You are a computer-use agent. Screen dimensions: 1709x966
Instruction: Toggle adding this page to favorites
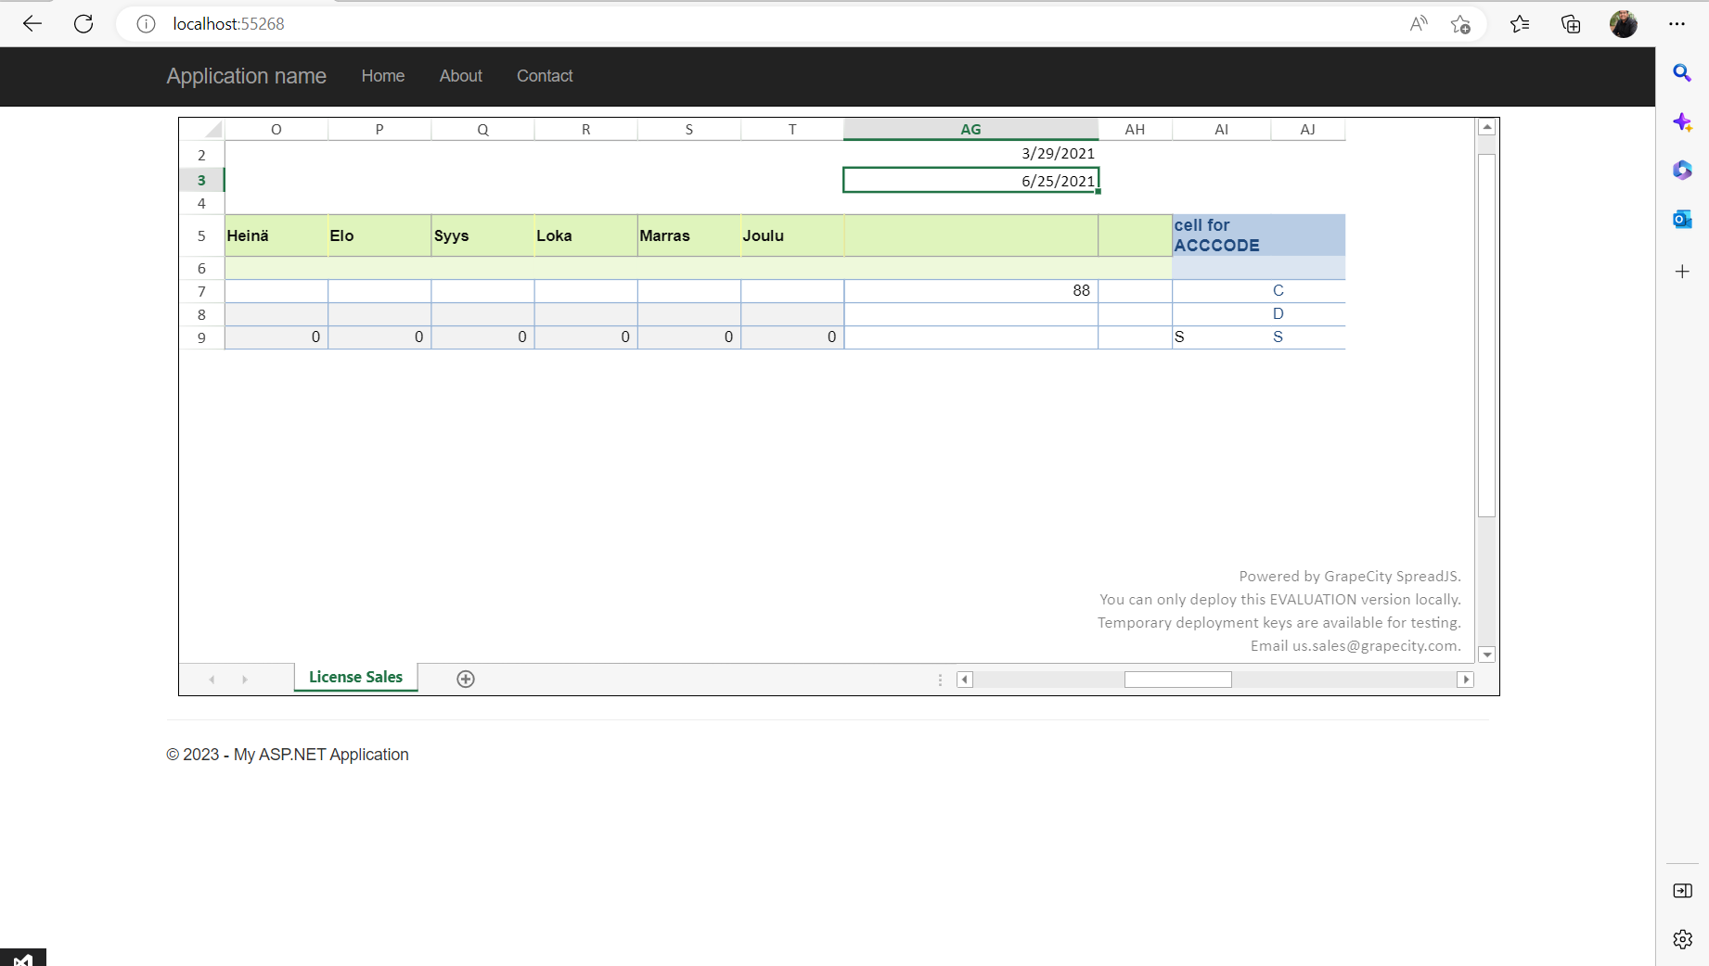tap(1461, 23)
